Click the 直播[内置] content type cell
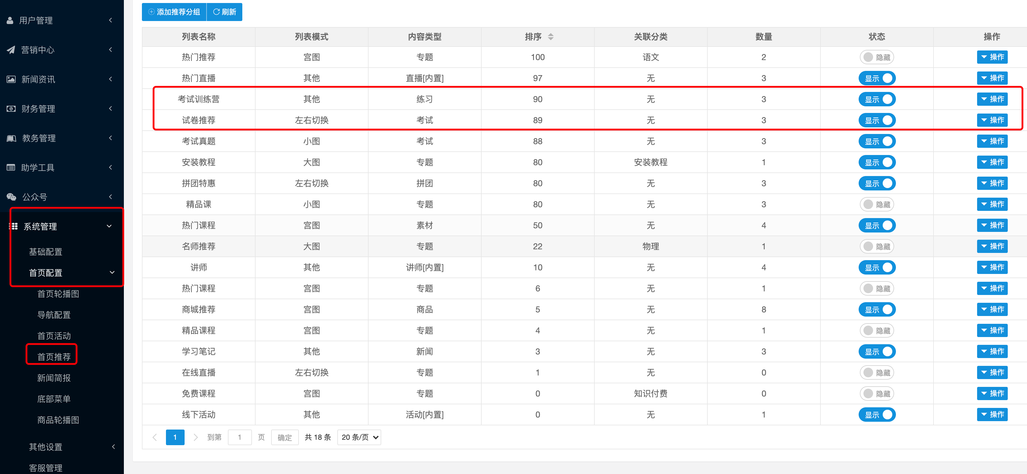Screen dimensions: 1027x474 pos(425,78)
